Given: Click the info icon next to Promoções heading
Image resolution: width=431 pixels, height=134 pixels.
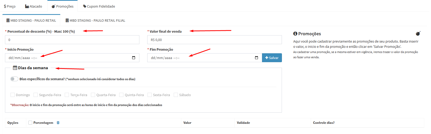Looking at the screenshot, I should click(x=295, y=34).
